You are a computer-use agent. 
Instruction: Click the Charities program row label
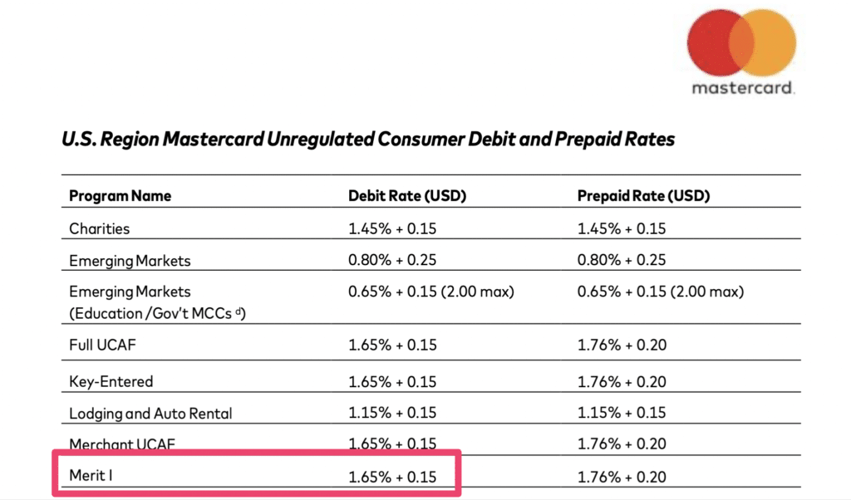pyautogui.click(x=100, y=228)
